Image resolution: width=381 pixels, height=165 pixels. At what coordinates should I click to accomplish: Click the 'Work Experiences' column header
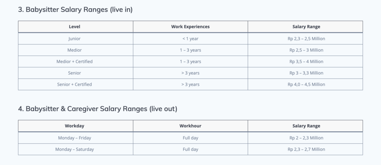(190, 27)
